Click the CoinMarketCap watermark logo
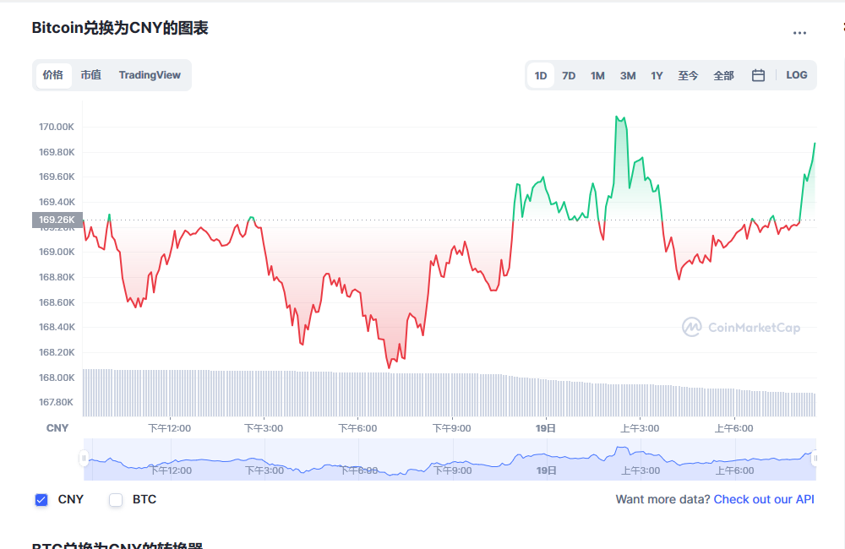Viewport: 845px width, 549px height. point(741,328)
